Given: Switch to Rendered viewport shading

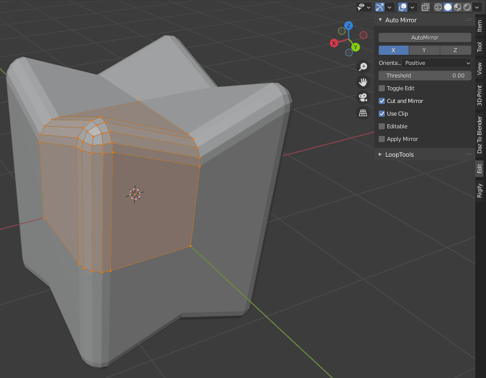Looking at the screenshot, I should coord(466,7).
